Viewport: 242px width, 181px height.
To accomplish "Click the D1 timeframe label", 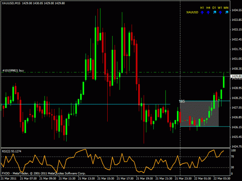I will click(214, 8).
